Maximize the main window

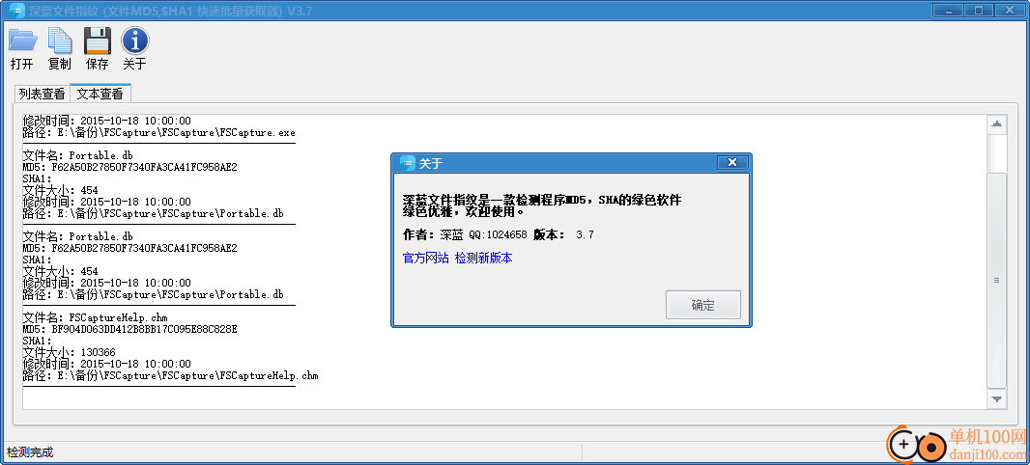[980, 10]
